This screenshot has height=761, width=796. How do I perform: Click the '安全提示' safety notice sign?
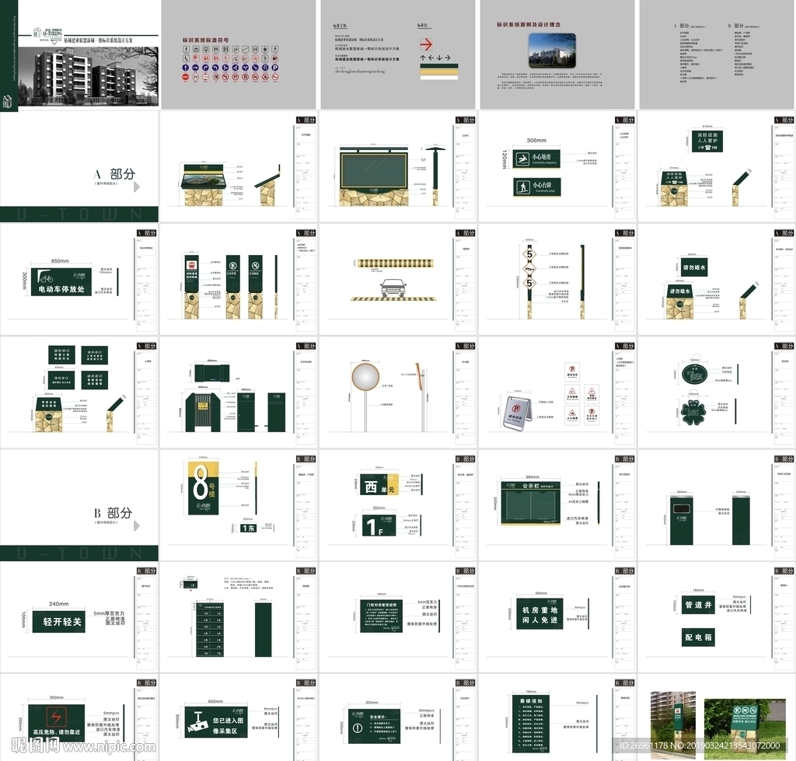coord(374,727)
